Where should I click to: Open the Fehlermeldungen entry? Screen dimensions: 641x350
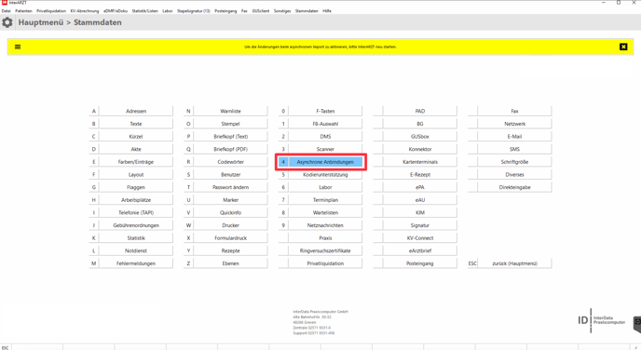click(136, 263)
